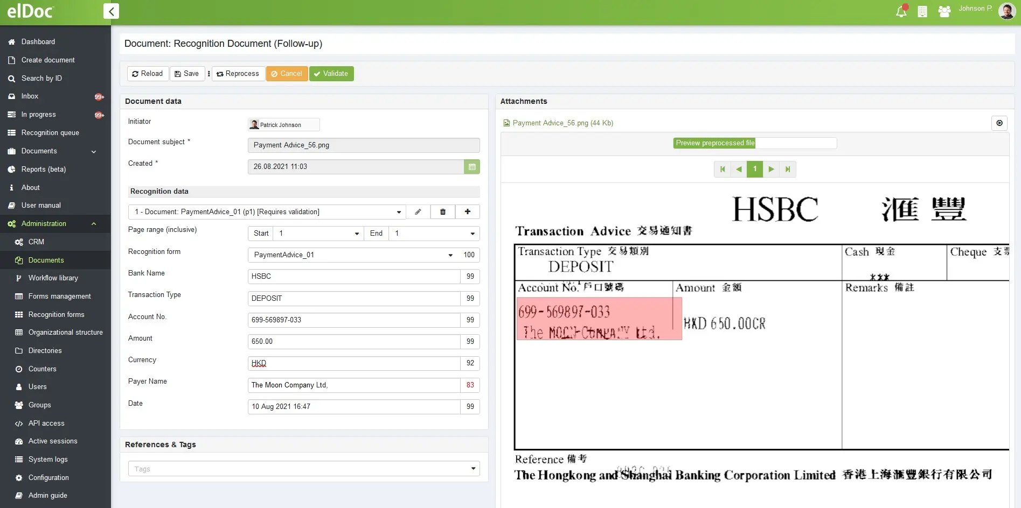This screenshot has height=508, width=1021.
Task: Open the Recognition form dropdown
Action: pyautogui.click(x=450, y=255)
